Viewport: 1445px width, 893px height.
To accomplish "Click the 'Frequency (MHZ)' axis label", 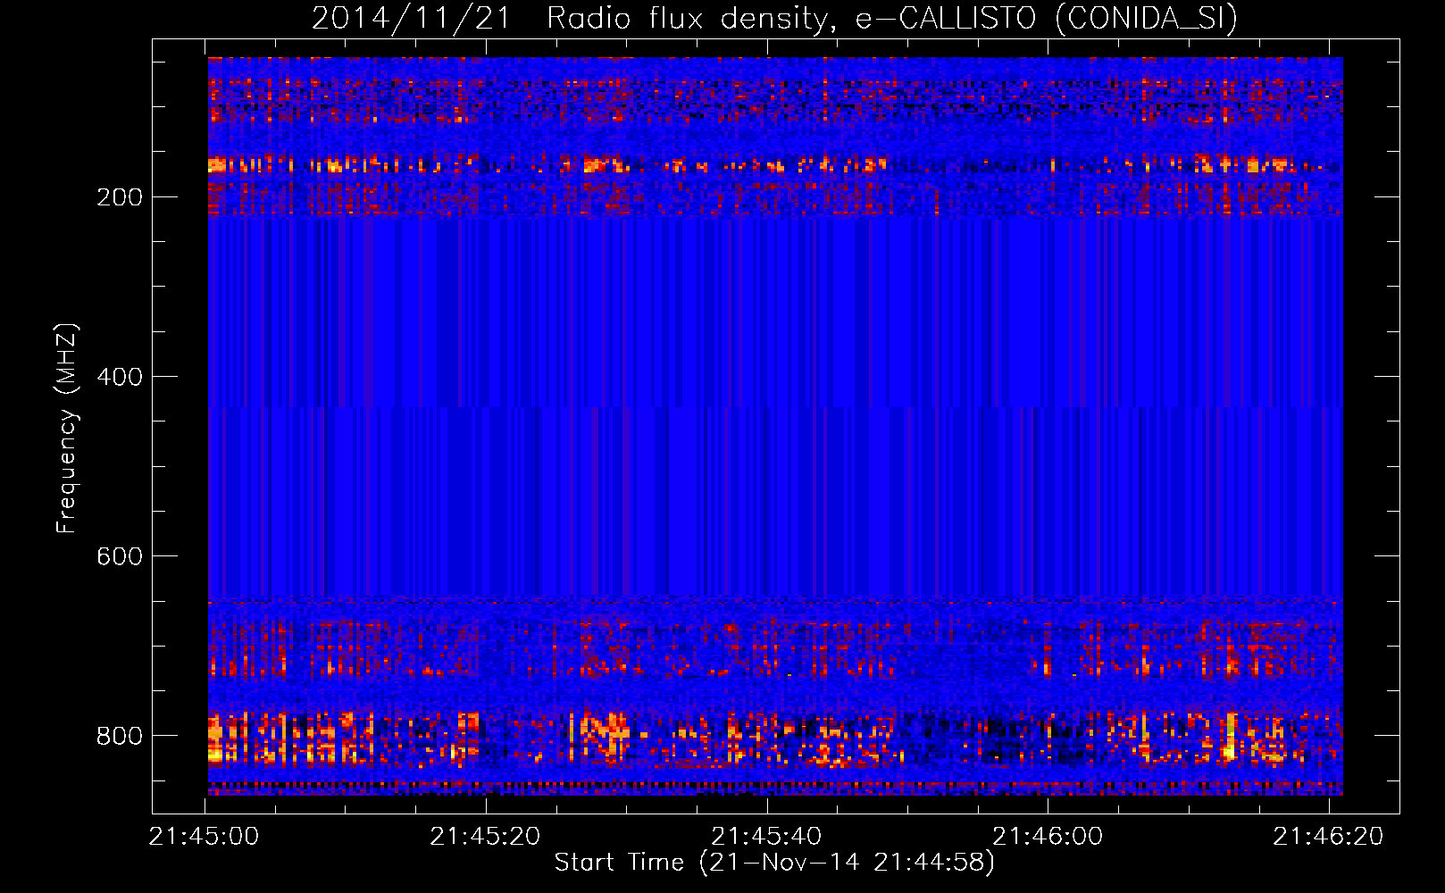I will pyautogui.click(x=67, y=429).
